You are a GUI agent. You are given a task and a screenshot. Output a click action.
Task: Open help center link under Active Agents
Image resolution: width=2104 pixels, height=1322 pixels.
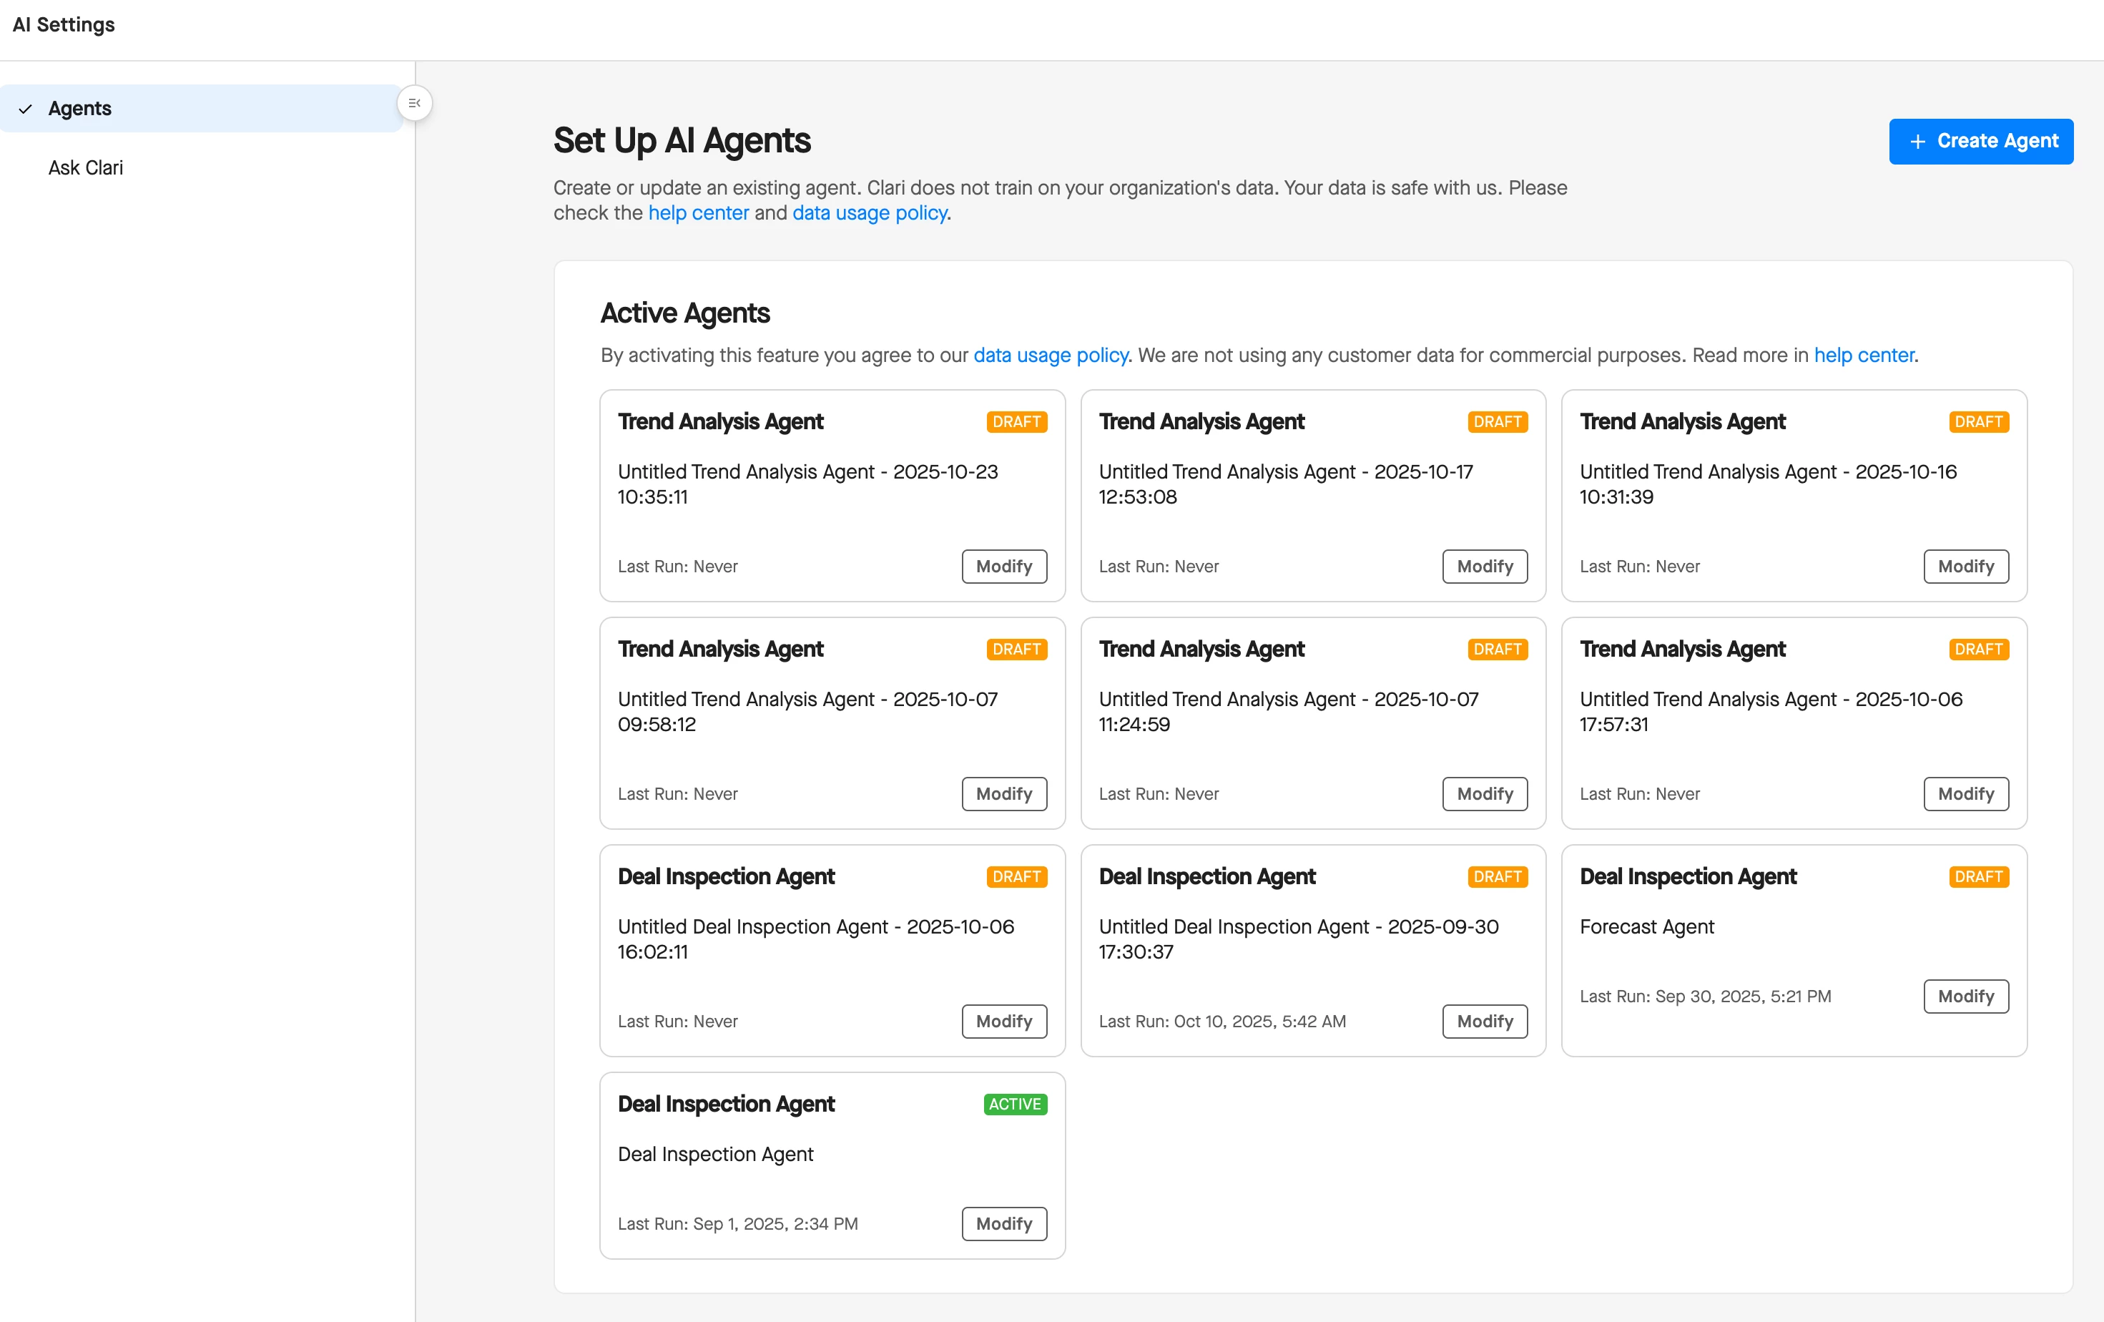(x=1863, y=356)
